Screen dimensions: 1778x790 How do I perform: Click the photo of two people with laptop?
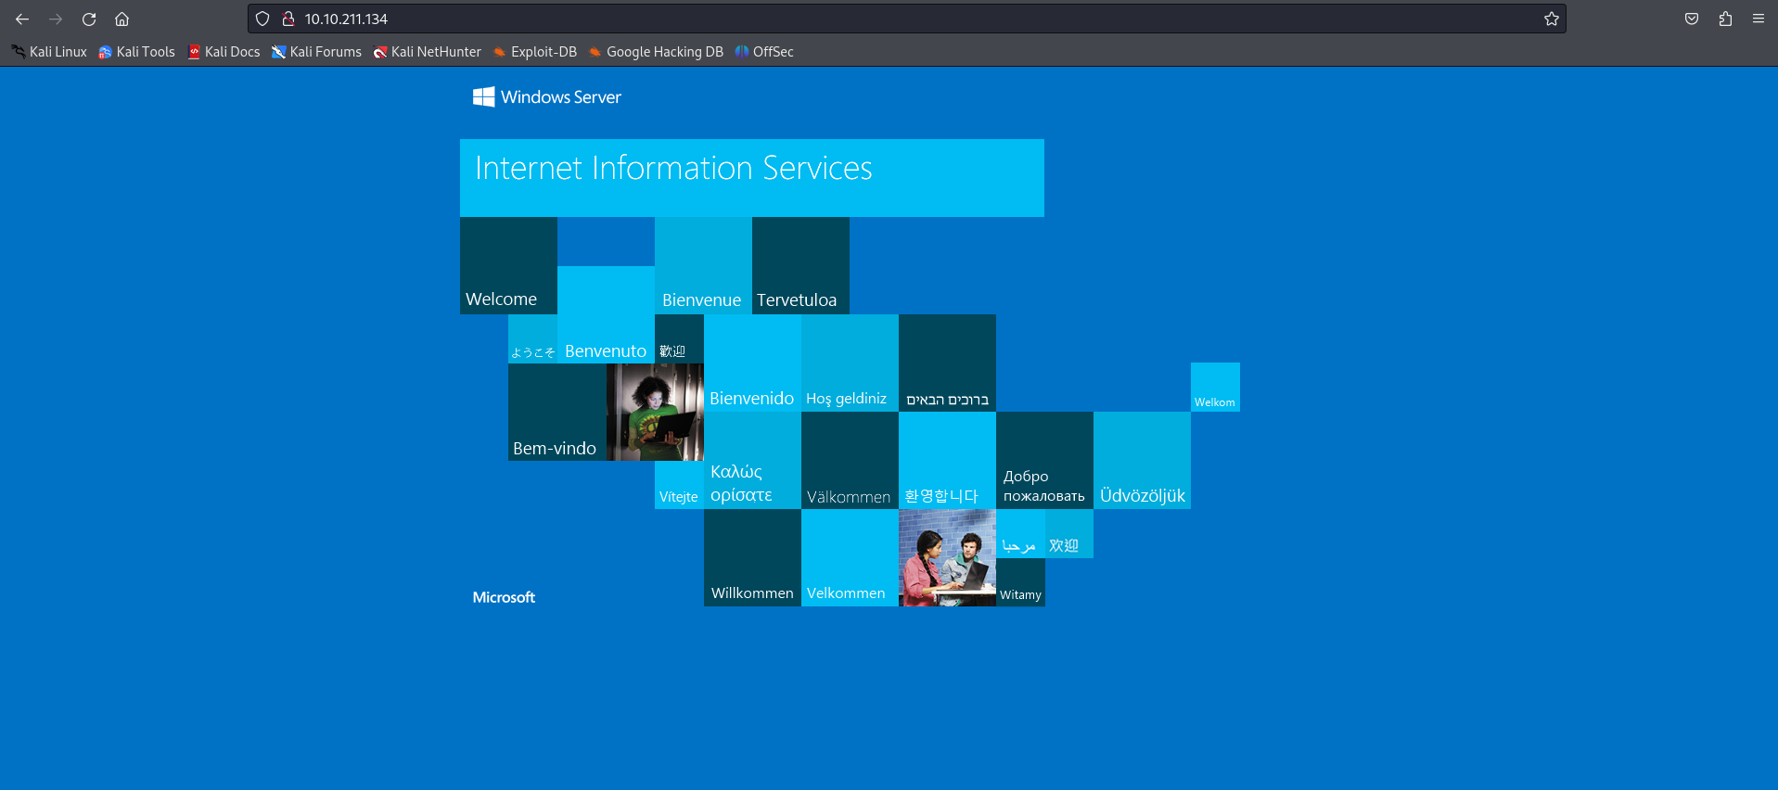pyautogui.click(x=947, y=557)
